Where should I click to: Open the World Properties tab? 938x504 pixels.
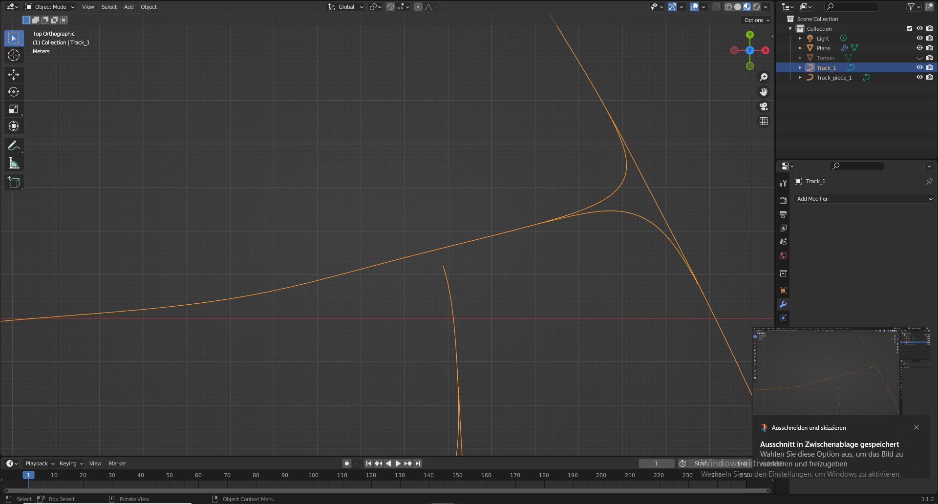[783, 255]
